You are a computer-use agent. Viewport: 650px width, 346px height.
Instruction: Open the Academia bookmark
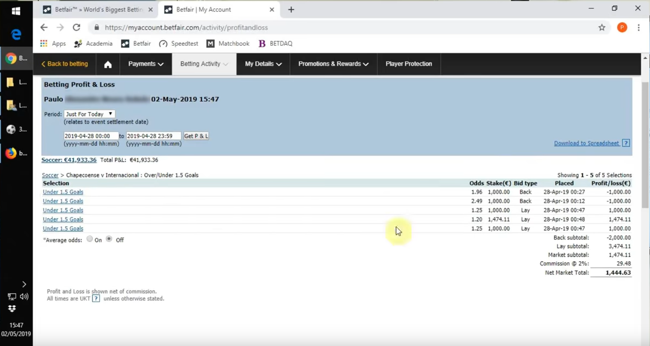(x=93, y=44)
